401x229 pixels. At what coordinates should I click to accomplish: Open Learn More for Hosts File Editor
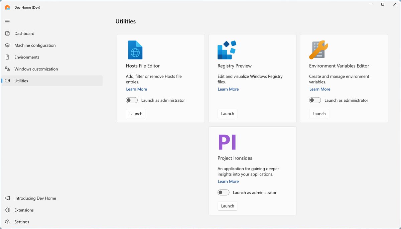(137, 89)
